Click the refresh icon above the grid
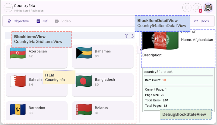 click(132, 36)
